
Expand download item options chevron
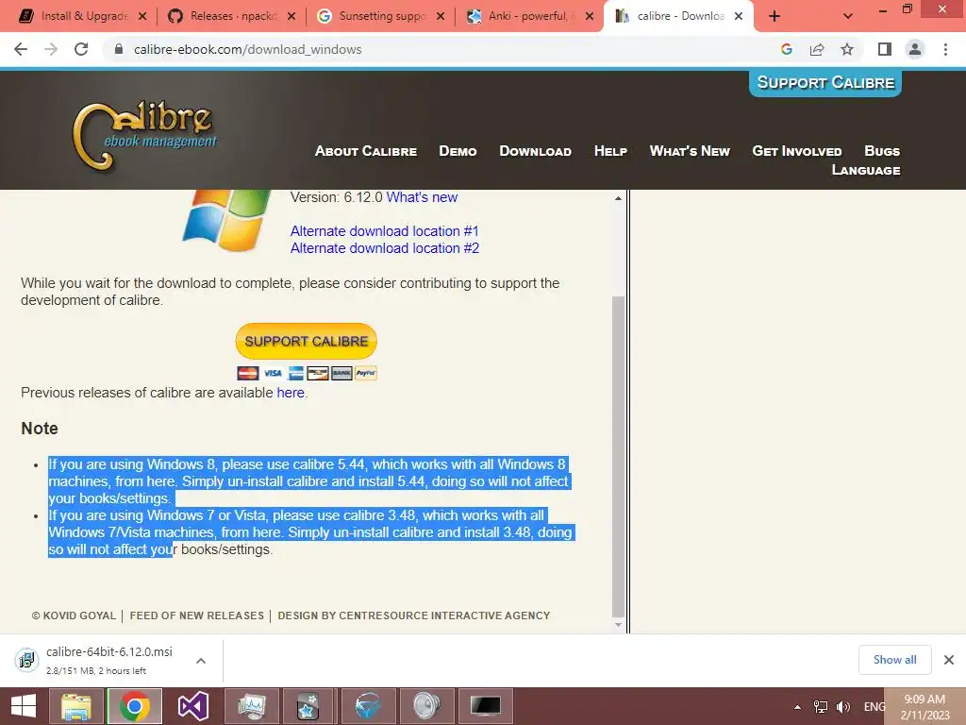pyautogui.click(x=201, y=661)
